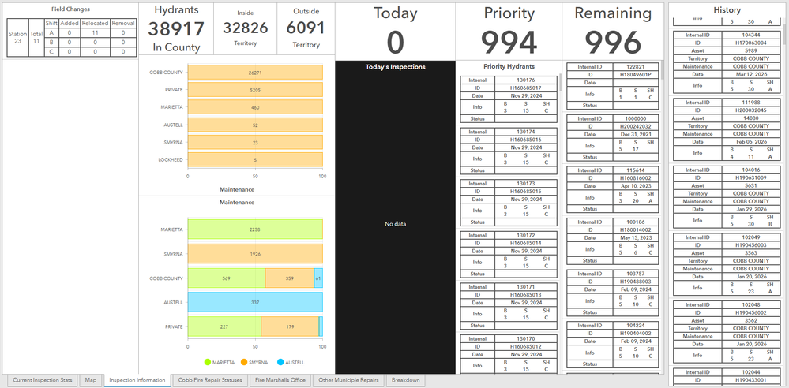The image size is (789, 388).
Task: Click the Remaining 996 indicator
Action: click(613, 32)
